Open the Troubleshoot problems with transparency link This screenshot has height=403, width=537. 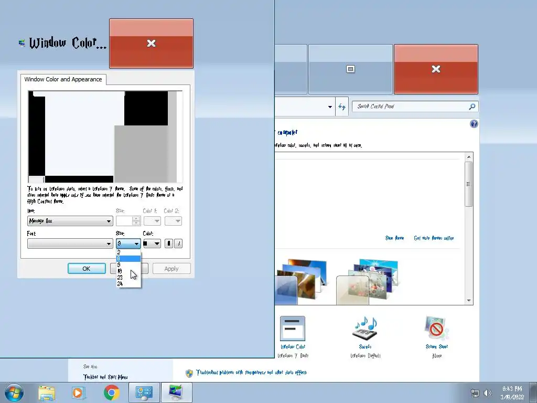(251, 373)
